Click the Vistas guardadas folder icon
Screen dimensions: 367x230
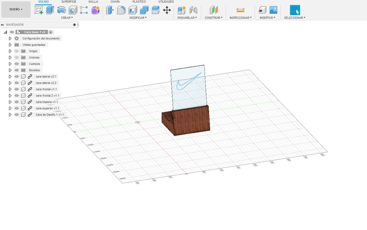17,45
